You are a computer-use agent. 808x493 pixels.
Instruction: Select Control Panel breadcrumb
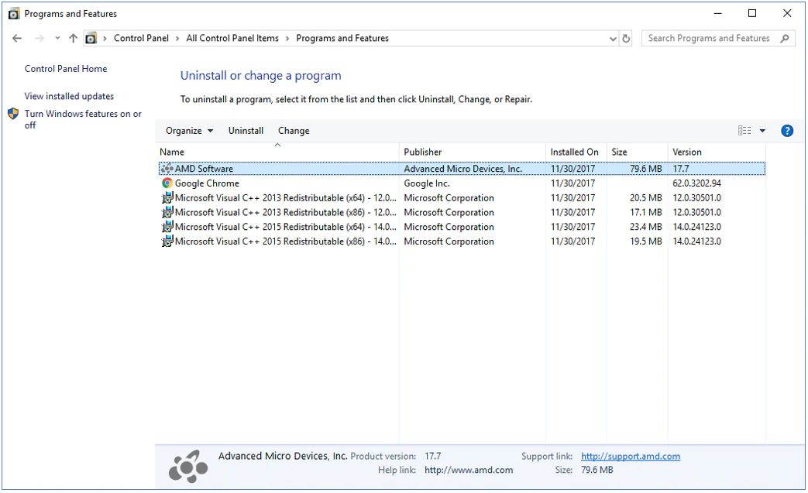141,38
